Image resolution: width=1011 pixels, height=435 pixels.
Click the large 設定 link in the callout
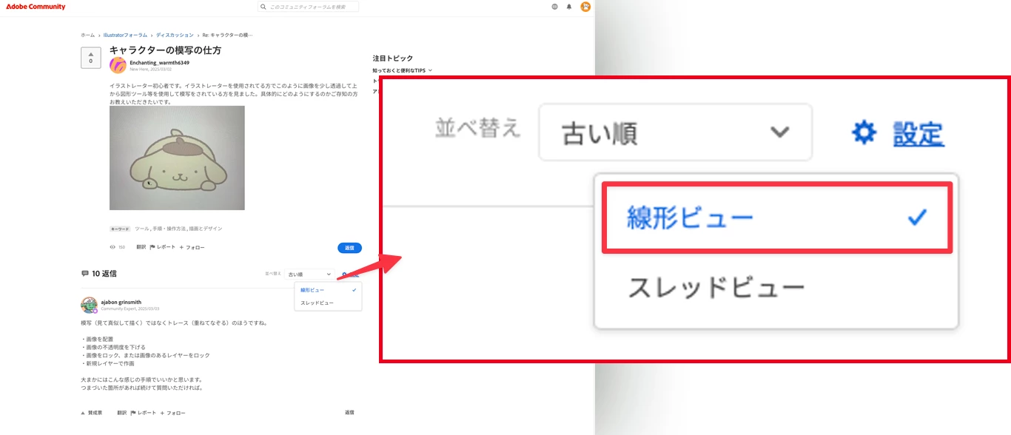[x=918, y=134]
